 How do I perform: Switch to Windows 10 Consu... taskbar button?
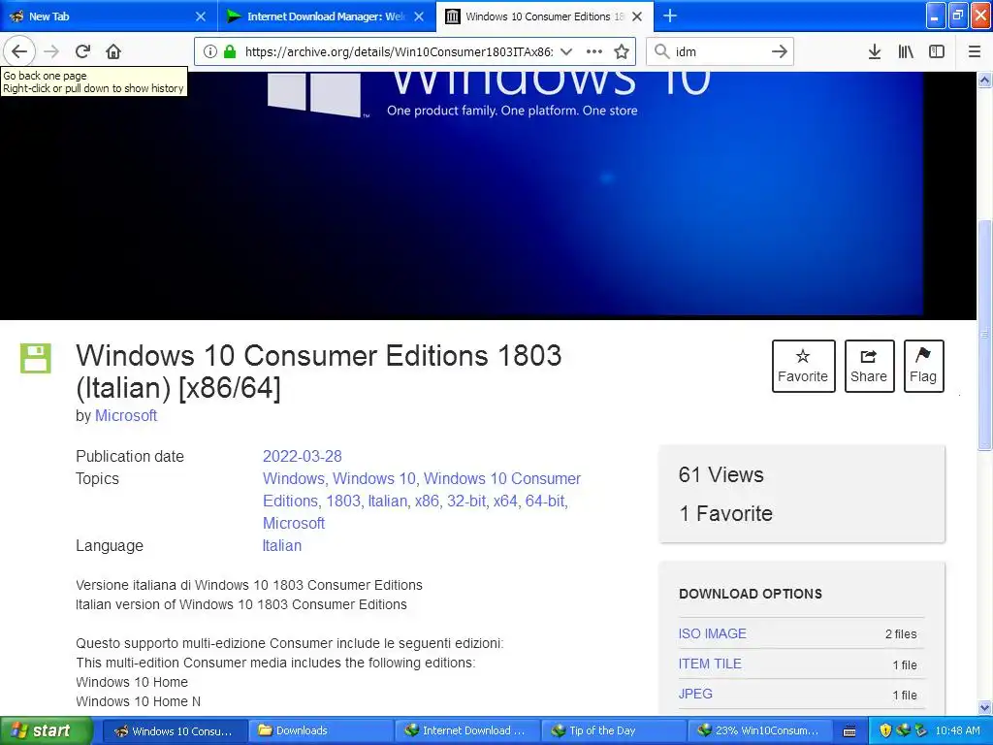[174, 730]
